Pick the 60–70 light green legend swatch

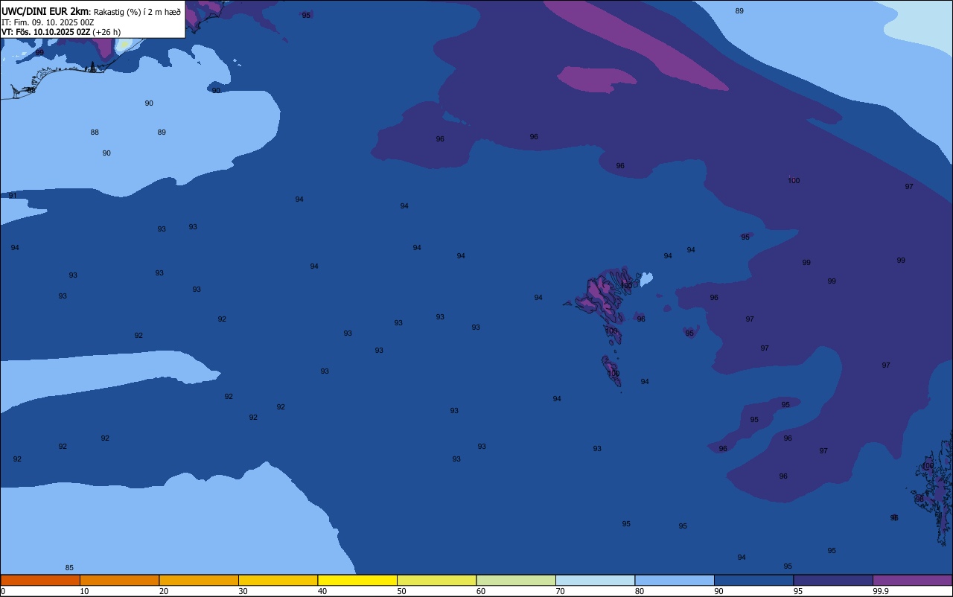[x=516, y=580]
